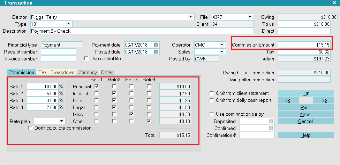Click the Receipt number field

pyautogui.click(x=58, y=52)
